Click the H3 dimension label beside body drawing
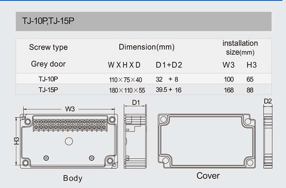The image size is (286, 188). pos(16,141)
